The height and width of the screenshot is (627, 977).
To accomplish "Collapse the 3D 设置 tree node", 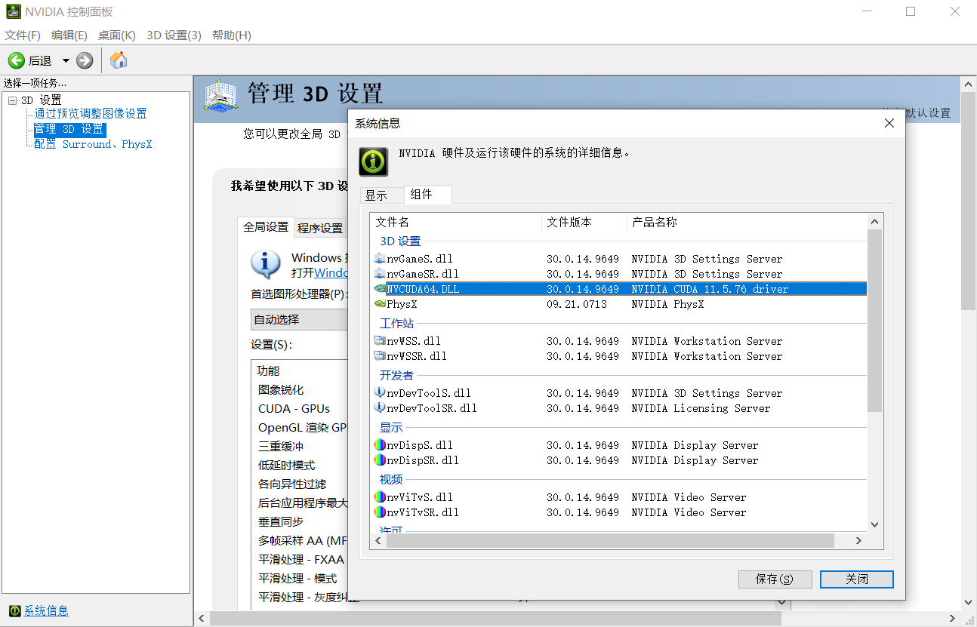I will click(11, 100).
